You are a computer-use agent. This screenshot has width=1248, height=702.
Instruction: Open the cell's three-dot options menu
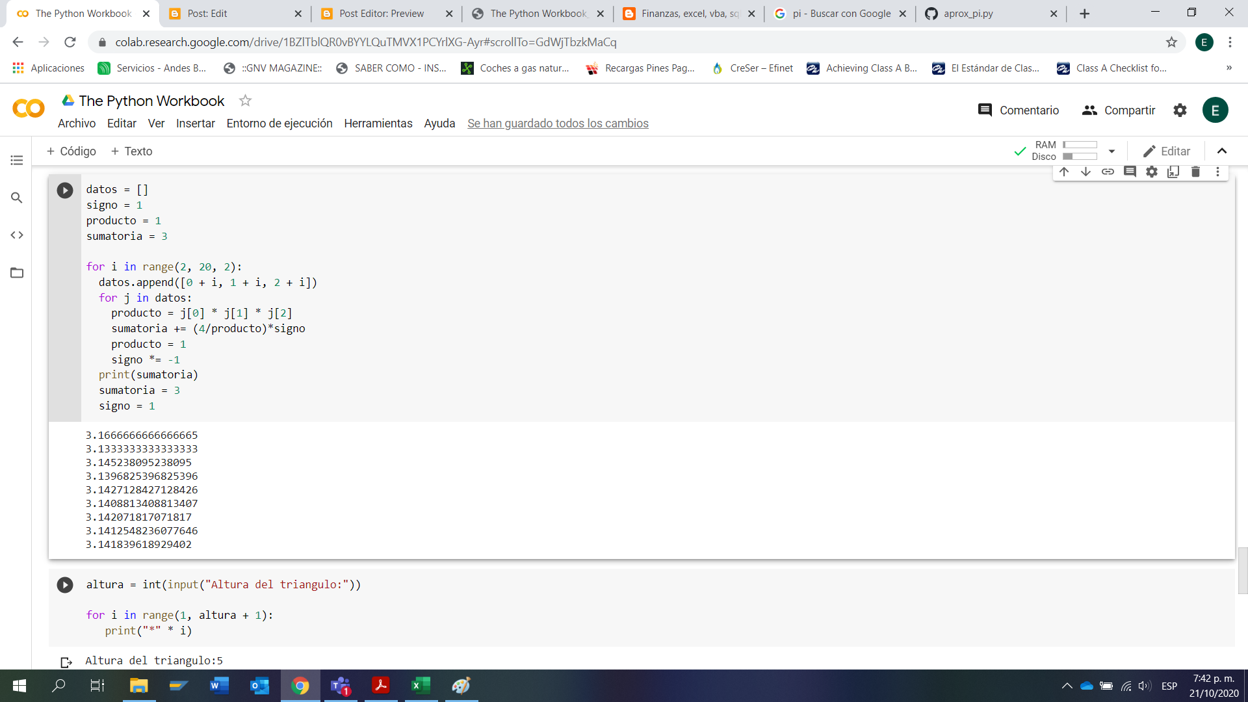[x=1217, y=172]
